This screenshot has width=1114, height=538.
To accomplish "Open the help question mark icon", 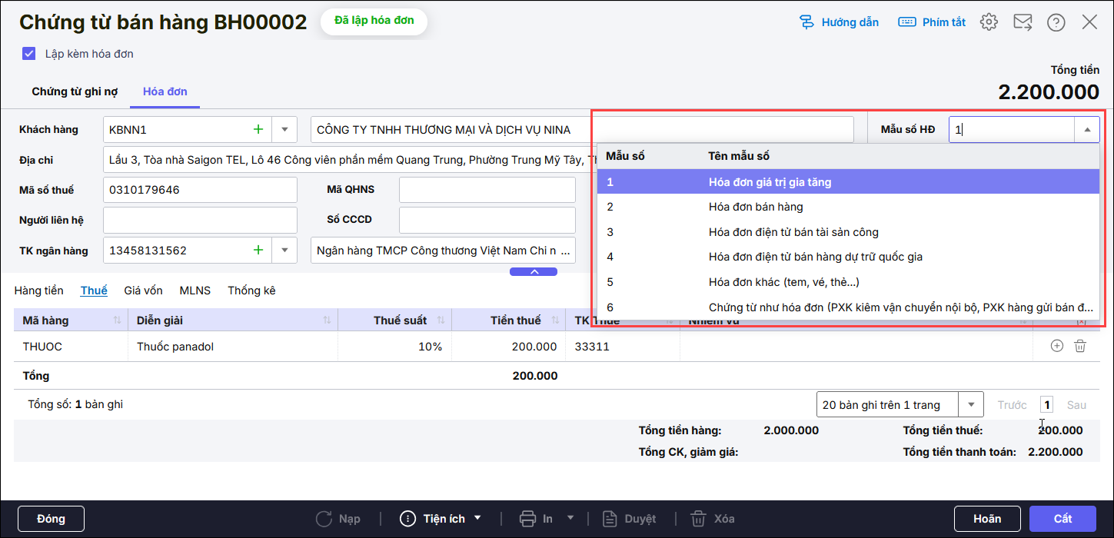I will (x=1056, y=22).
